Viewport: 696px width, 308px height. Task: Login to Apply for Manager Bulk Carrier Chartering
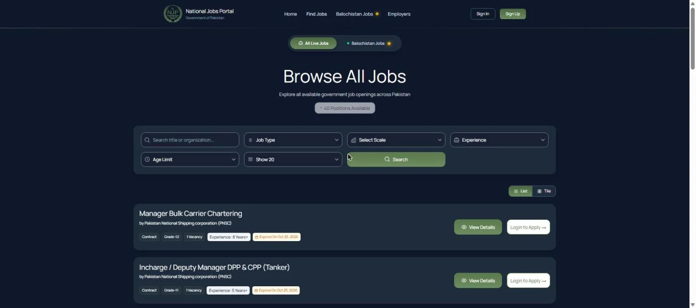[528, 227]
